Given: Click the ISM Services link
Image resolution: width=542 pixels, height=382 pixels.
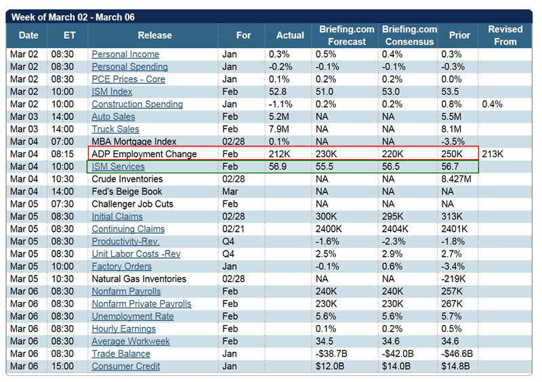Looking at the screenshot, I should coord(118,167).
